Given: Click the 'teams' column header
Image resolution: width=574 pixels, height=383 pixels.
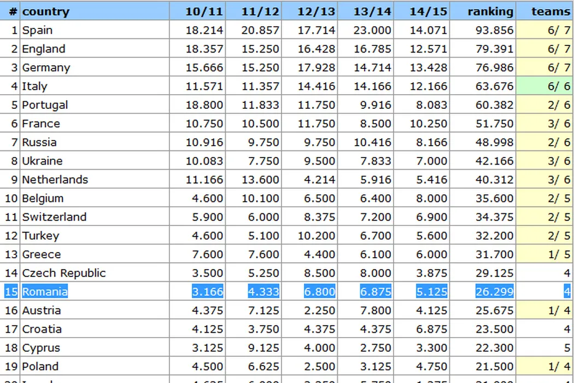Looking at the screenshot, I should (x=550, y=11).
